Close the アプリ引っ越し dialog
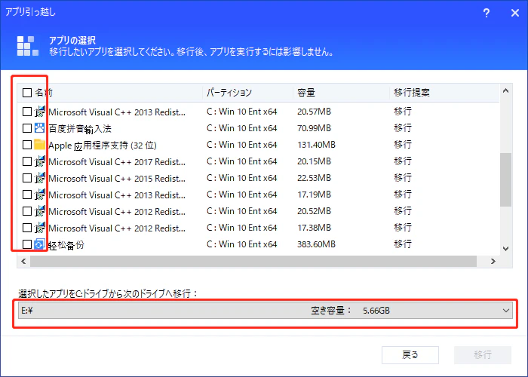 click(x=515, y=13)
